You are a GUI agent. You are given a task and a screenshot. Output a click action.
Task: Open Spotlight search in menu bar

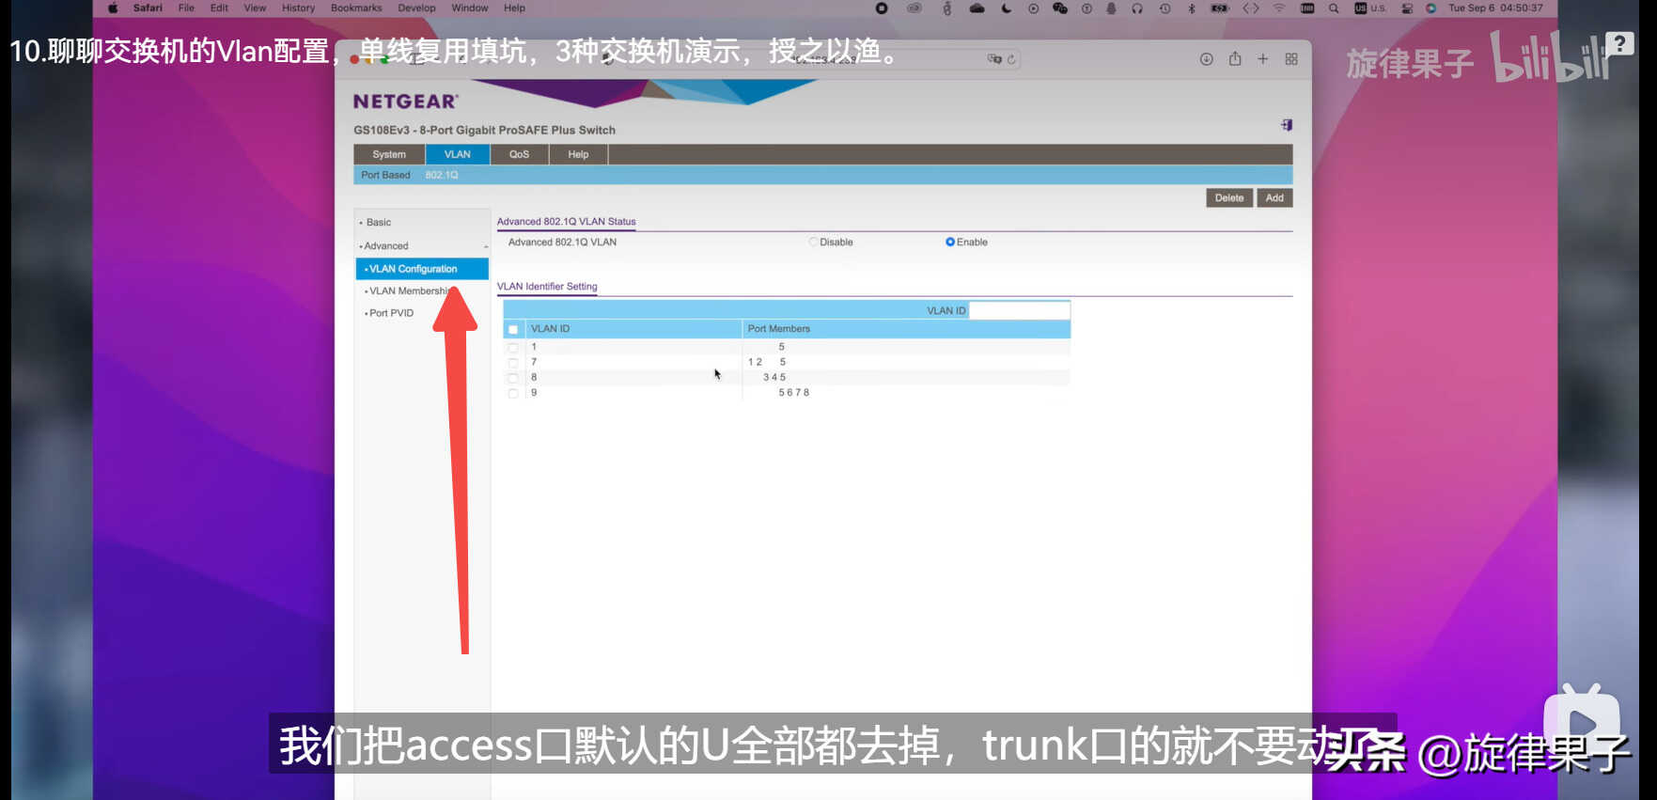(1334, 8)
